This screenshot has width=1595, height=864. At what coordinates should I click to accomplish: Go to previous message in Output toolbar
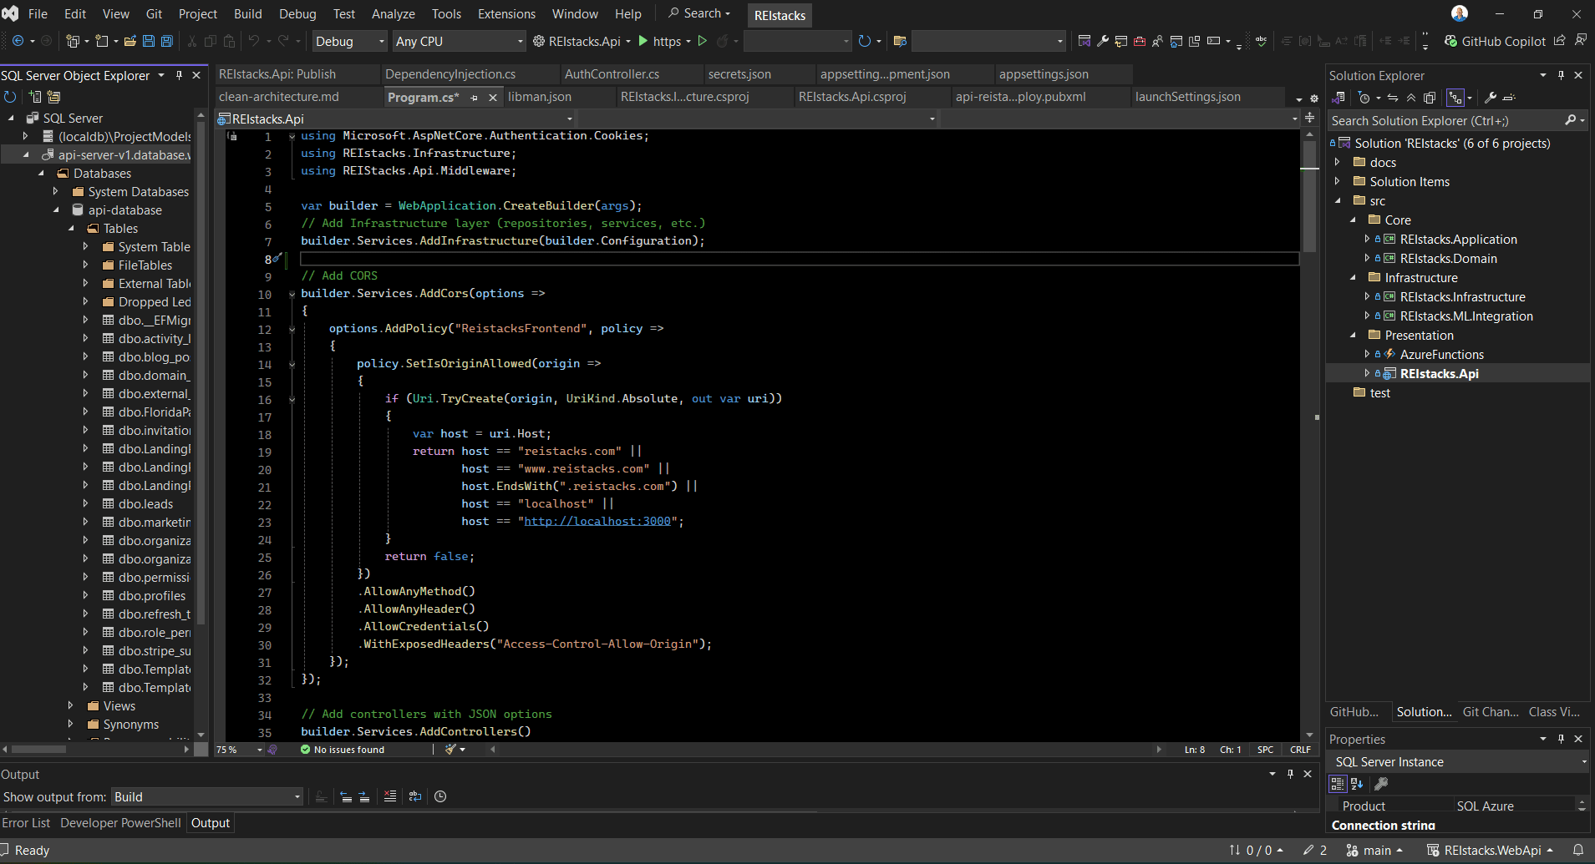pos(346,796)
